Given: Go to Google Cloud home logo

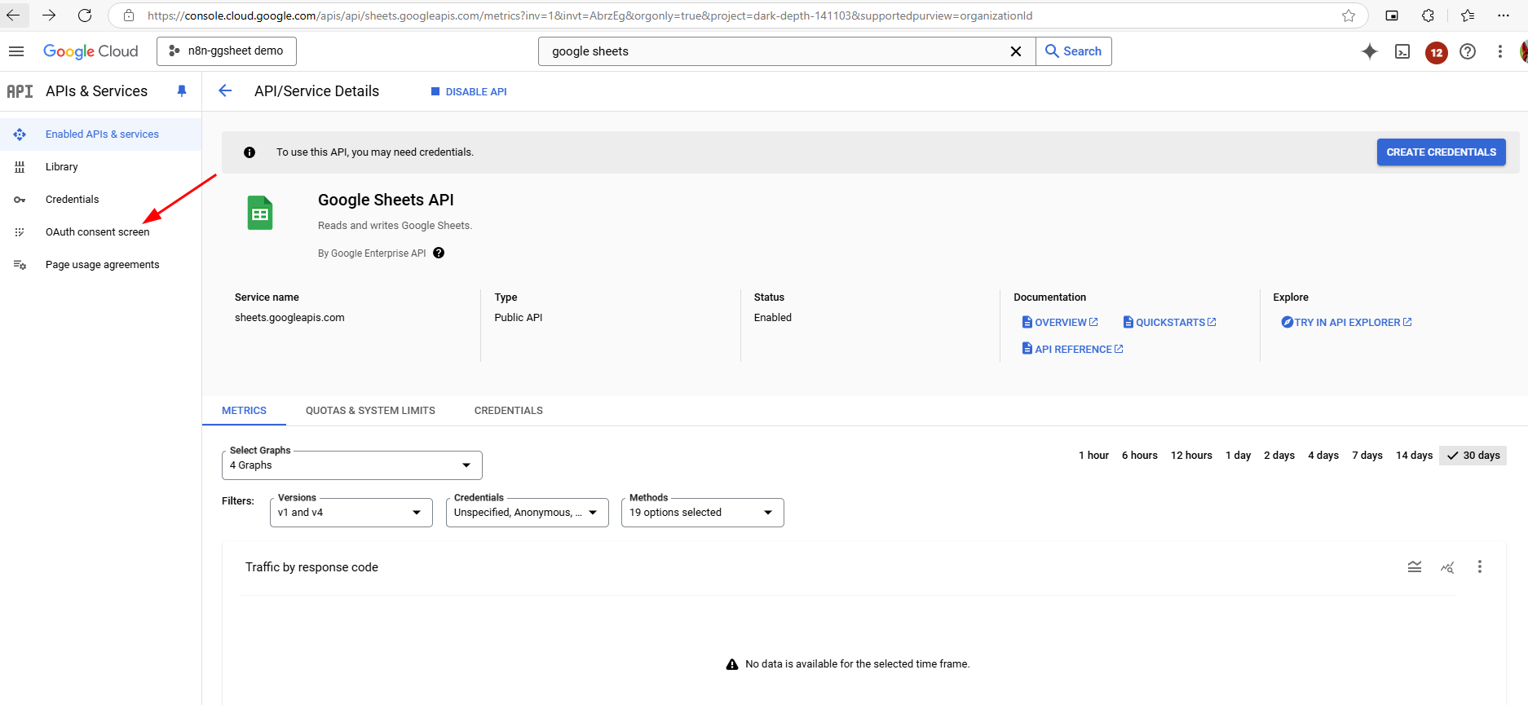Looking at the screenshot, I should pyautogui.click(x=91, y=51).
